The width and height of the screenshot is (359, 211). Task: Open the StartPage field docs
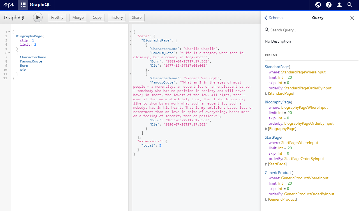(273, 137)
